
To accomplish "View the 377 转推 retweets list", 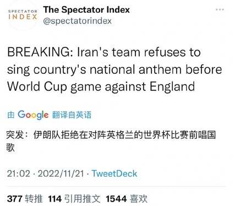I will [x=25, y=199].
